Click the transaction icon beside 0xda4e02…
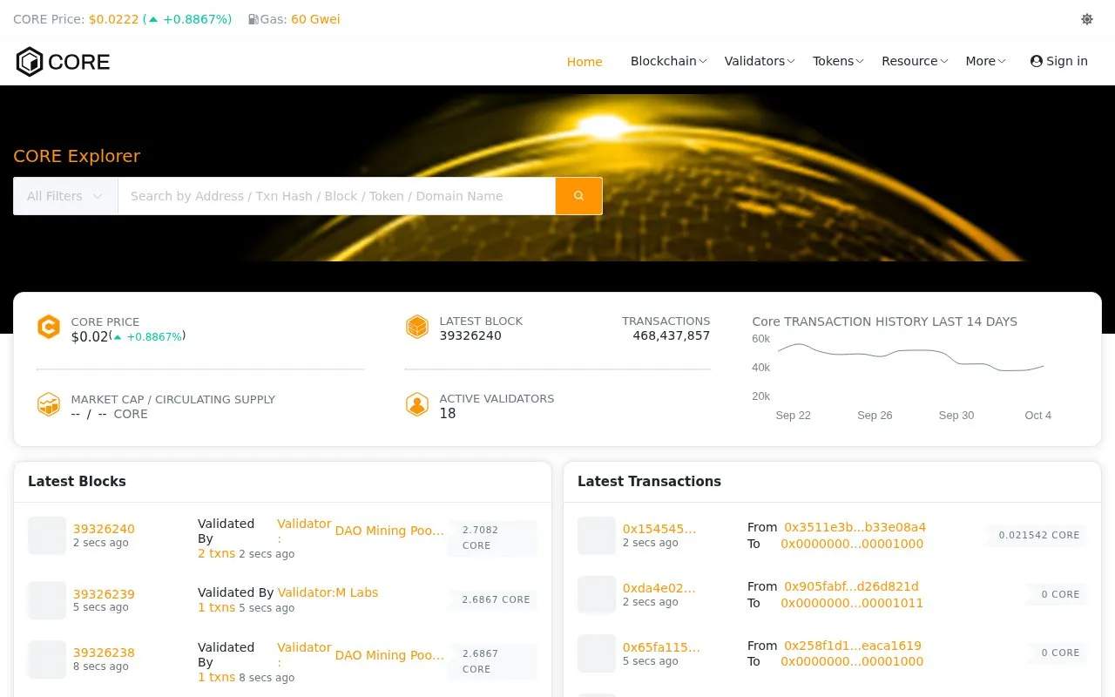The image size is (1115, 697). [597, 595]
